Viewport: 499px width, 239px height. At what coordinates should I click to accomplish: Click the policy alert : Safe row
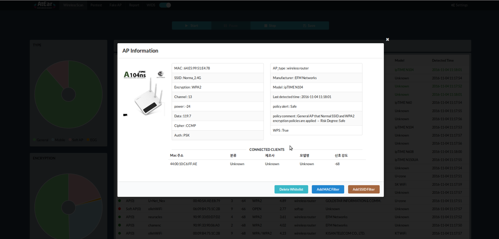tap(316, 106)
